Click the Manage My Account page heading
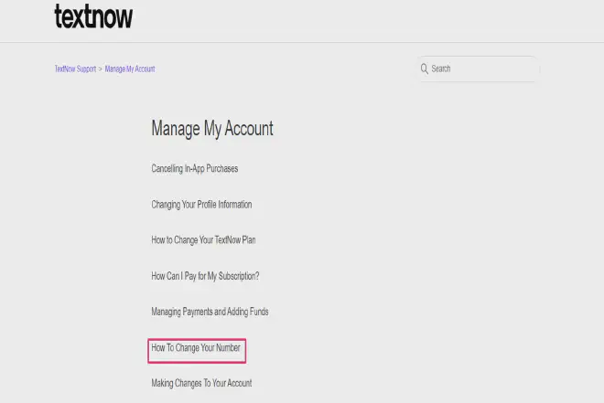604x403 pixels. point(212,129)
